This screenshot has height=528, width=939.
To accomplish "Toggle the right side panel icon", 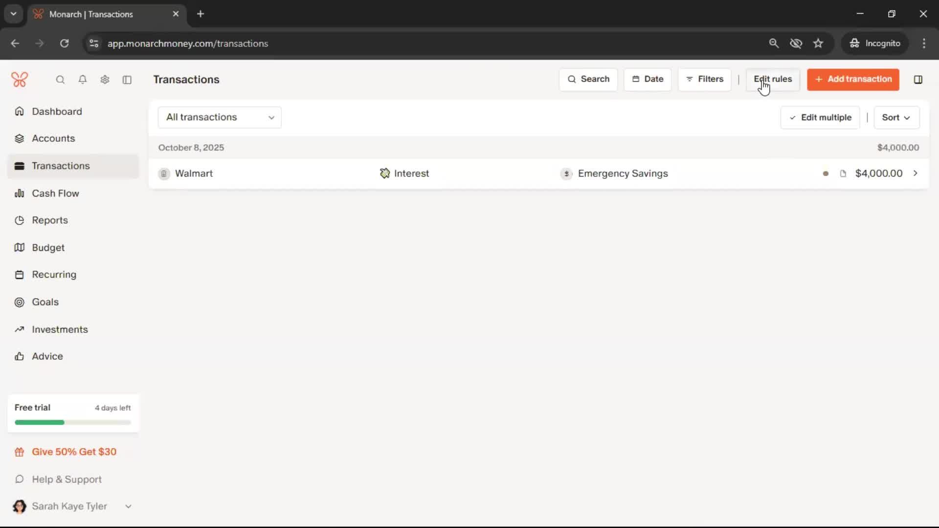I will click(x=918, y=79).
